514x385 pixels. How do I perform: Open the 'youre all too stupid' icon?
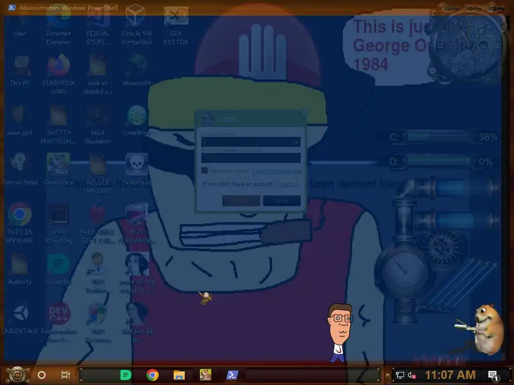[x=137, y=272]
